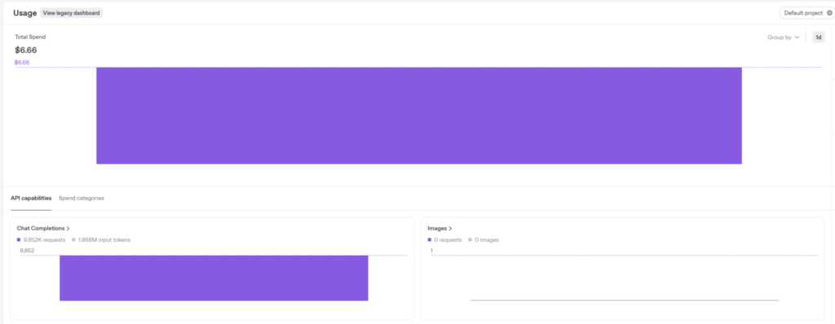Click the $6.66 axis label on chart

click(x=22, y=62)
